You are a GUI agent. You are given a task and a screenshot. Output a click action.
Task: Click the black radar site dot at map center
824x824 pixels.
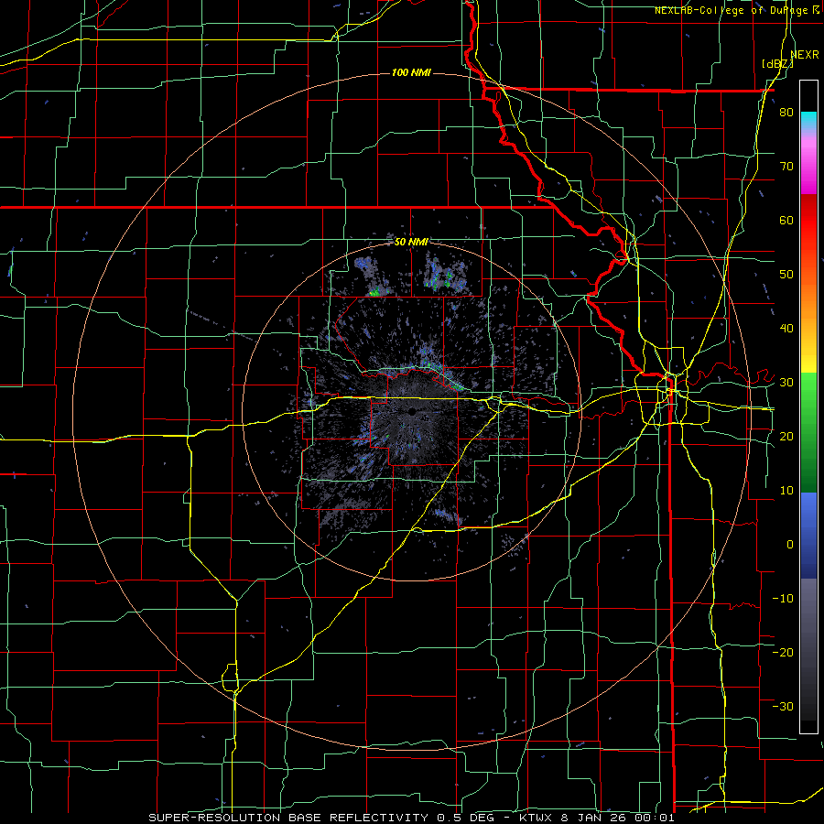tap(412, 411)
